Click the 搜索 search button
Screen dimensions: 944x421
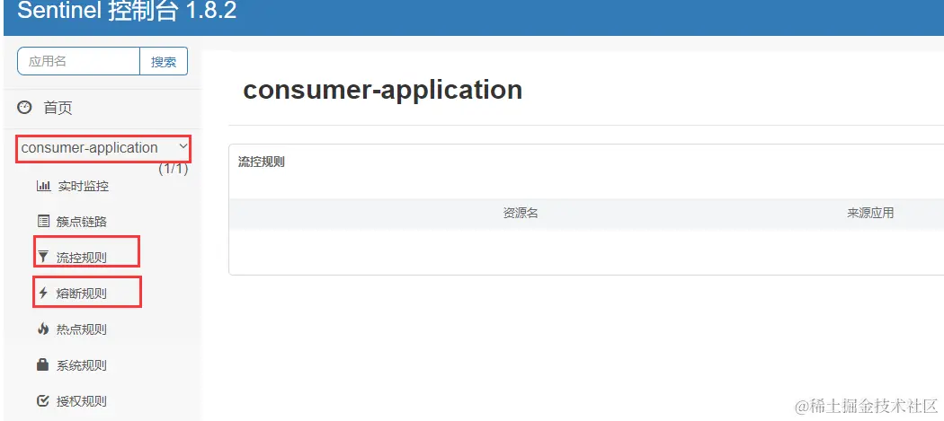click(x=164, y=61)
